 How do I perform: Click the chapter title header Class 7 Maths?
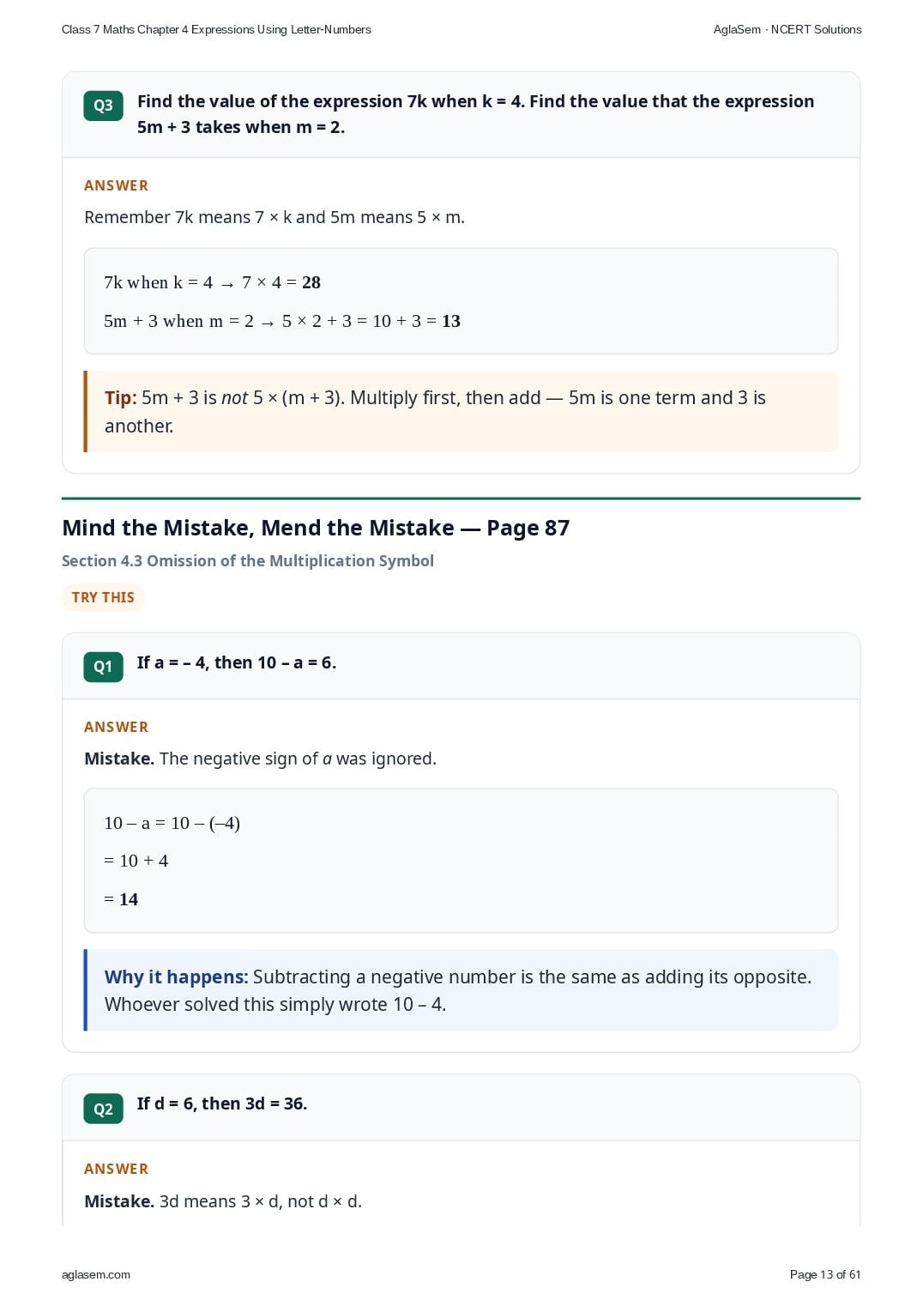(216, 29)
